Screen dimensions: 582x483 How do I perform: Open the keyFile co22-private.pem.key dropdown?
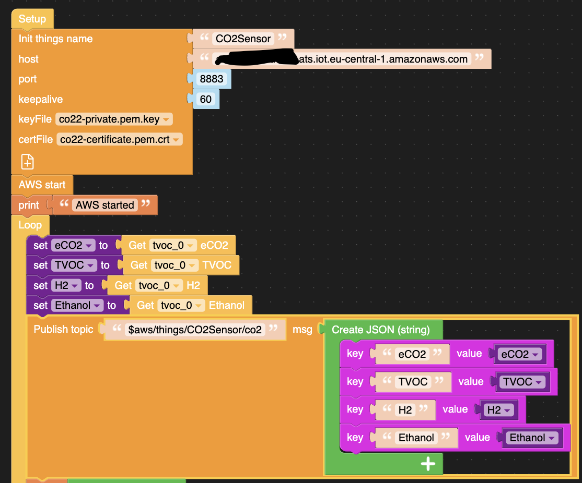tap(114, 119)
